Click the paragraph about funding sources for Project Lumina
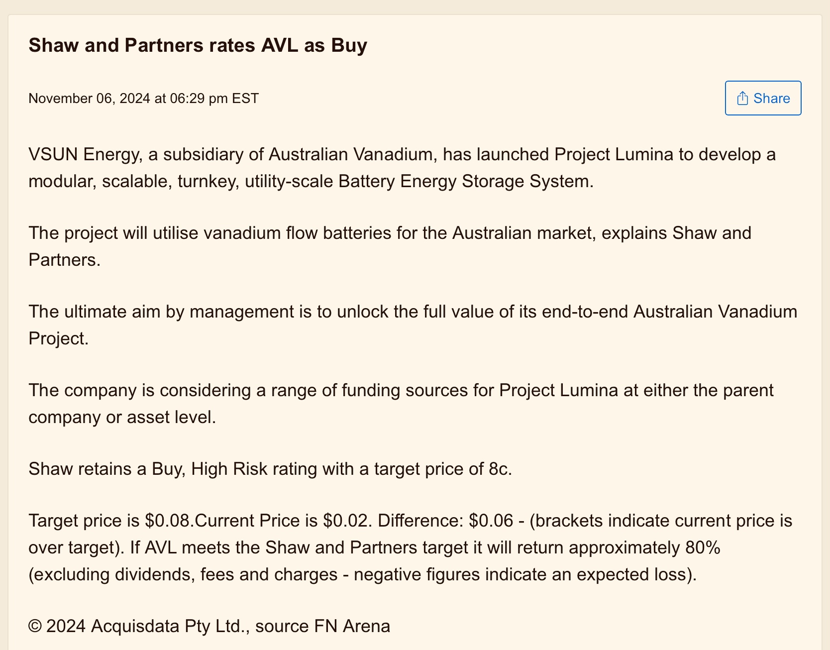Image resolution: width=830 pixels, height=650 pixels. click(401, 404)
